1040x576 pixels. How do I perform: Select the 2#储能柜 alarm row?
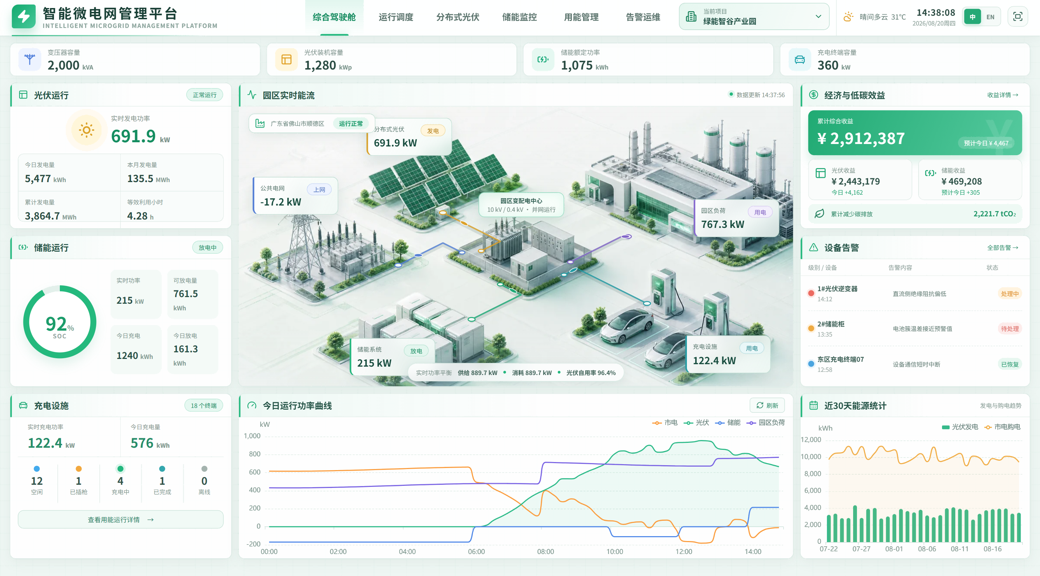(914, 328)
